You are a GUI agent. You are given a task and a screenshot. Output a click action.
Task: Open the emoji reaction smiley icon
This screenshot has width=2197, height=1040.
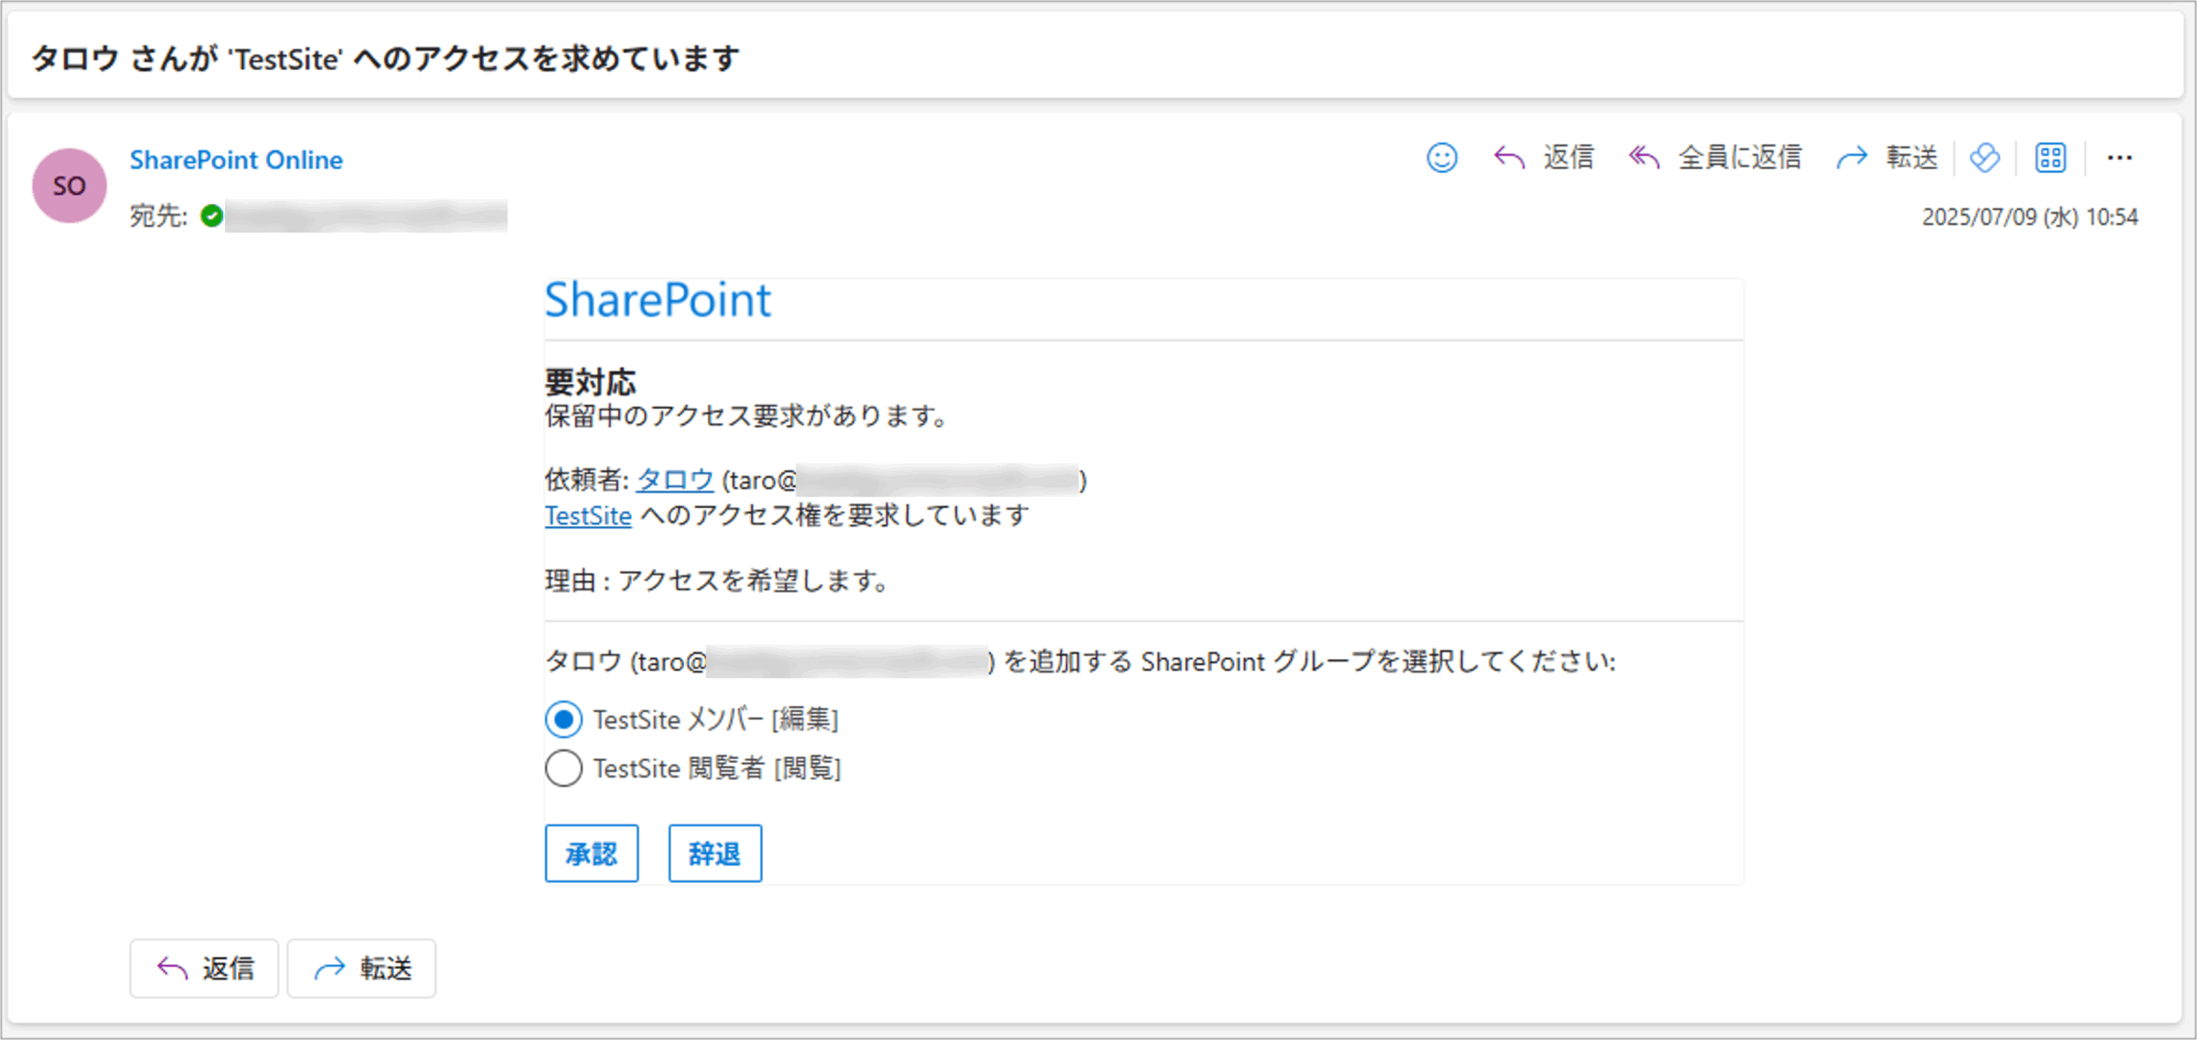pos(1442,158)
